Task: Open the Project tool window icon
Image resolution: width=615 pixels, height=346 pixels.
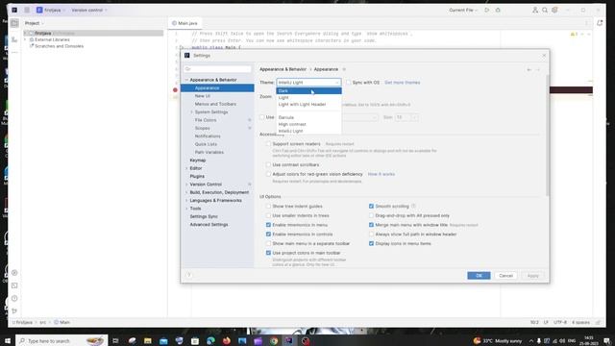Action: pos(14,23)
